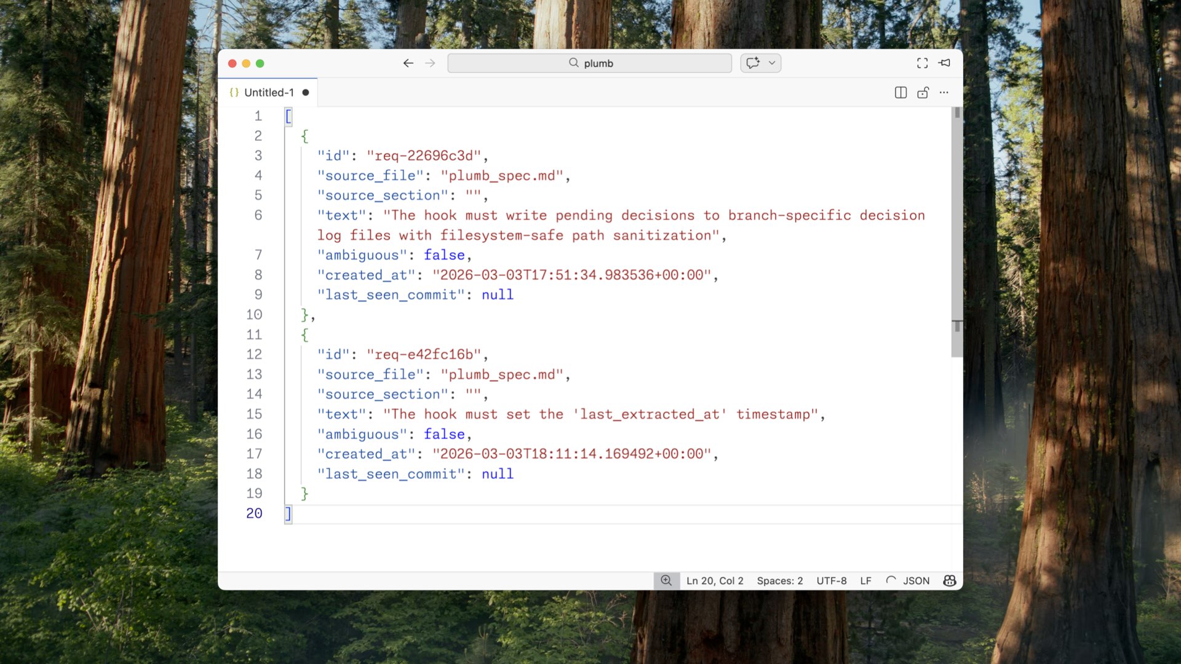Image resolution: width=1181 pixels, height=664 pixels.
Task: Open the Copilot status bar icon
Action: click(949, 580)
